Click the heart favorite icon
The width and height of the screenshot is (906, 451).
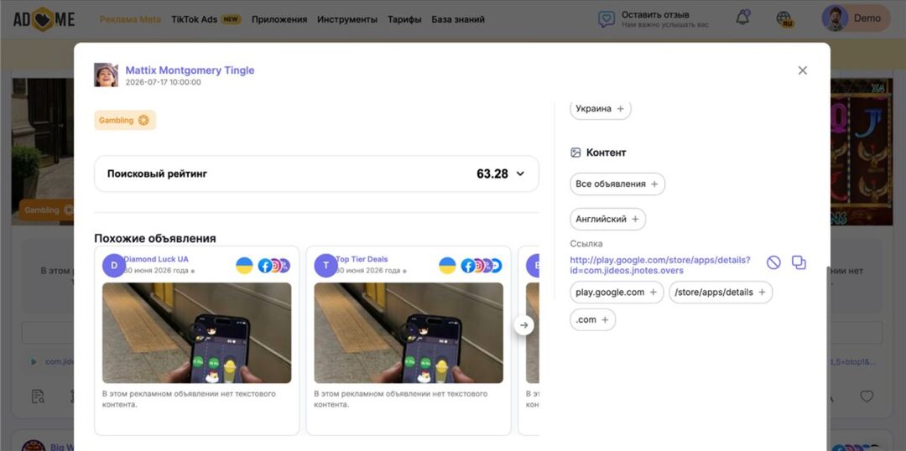866,397
